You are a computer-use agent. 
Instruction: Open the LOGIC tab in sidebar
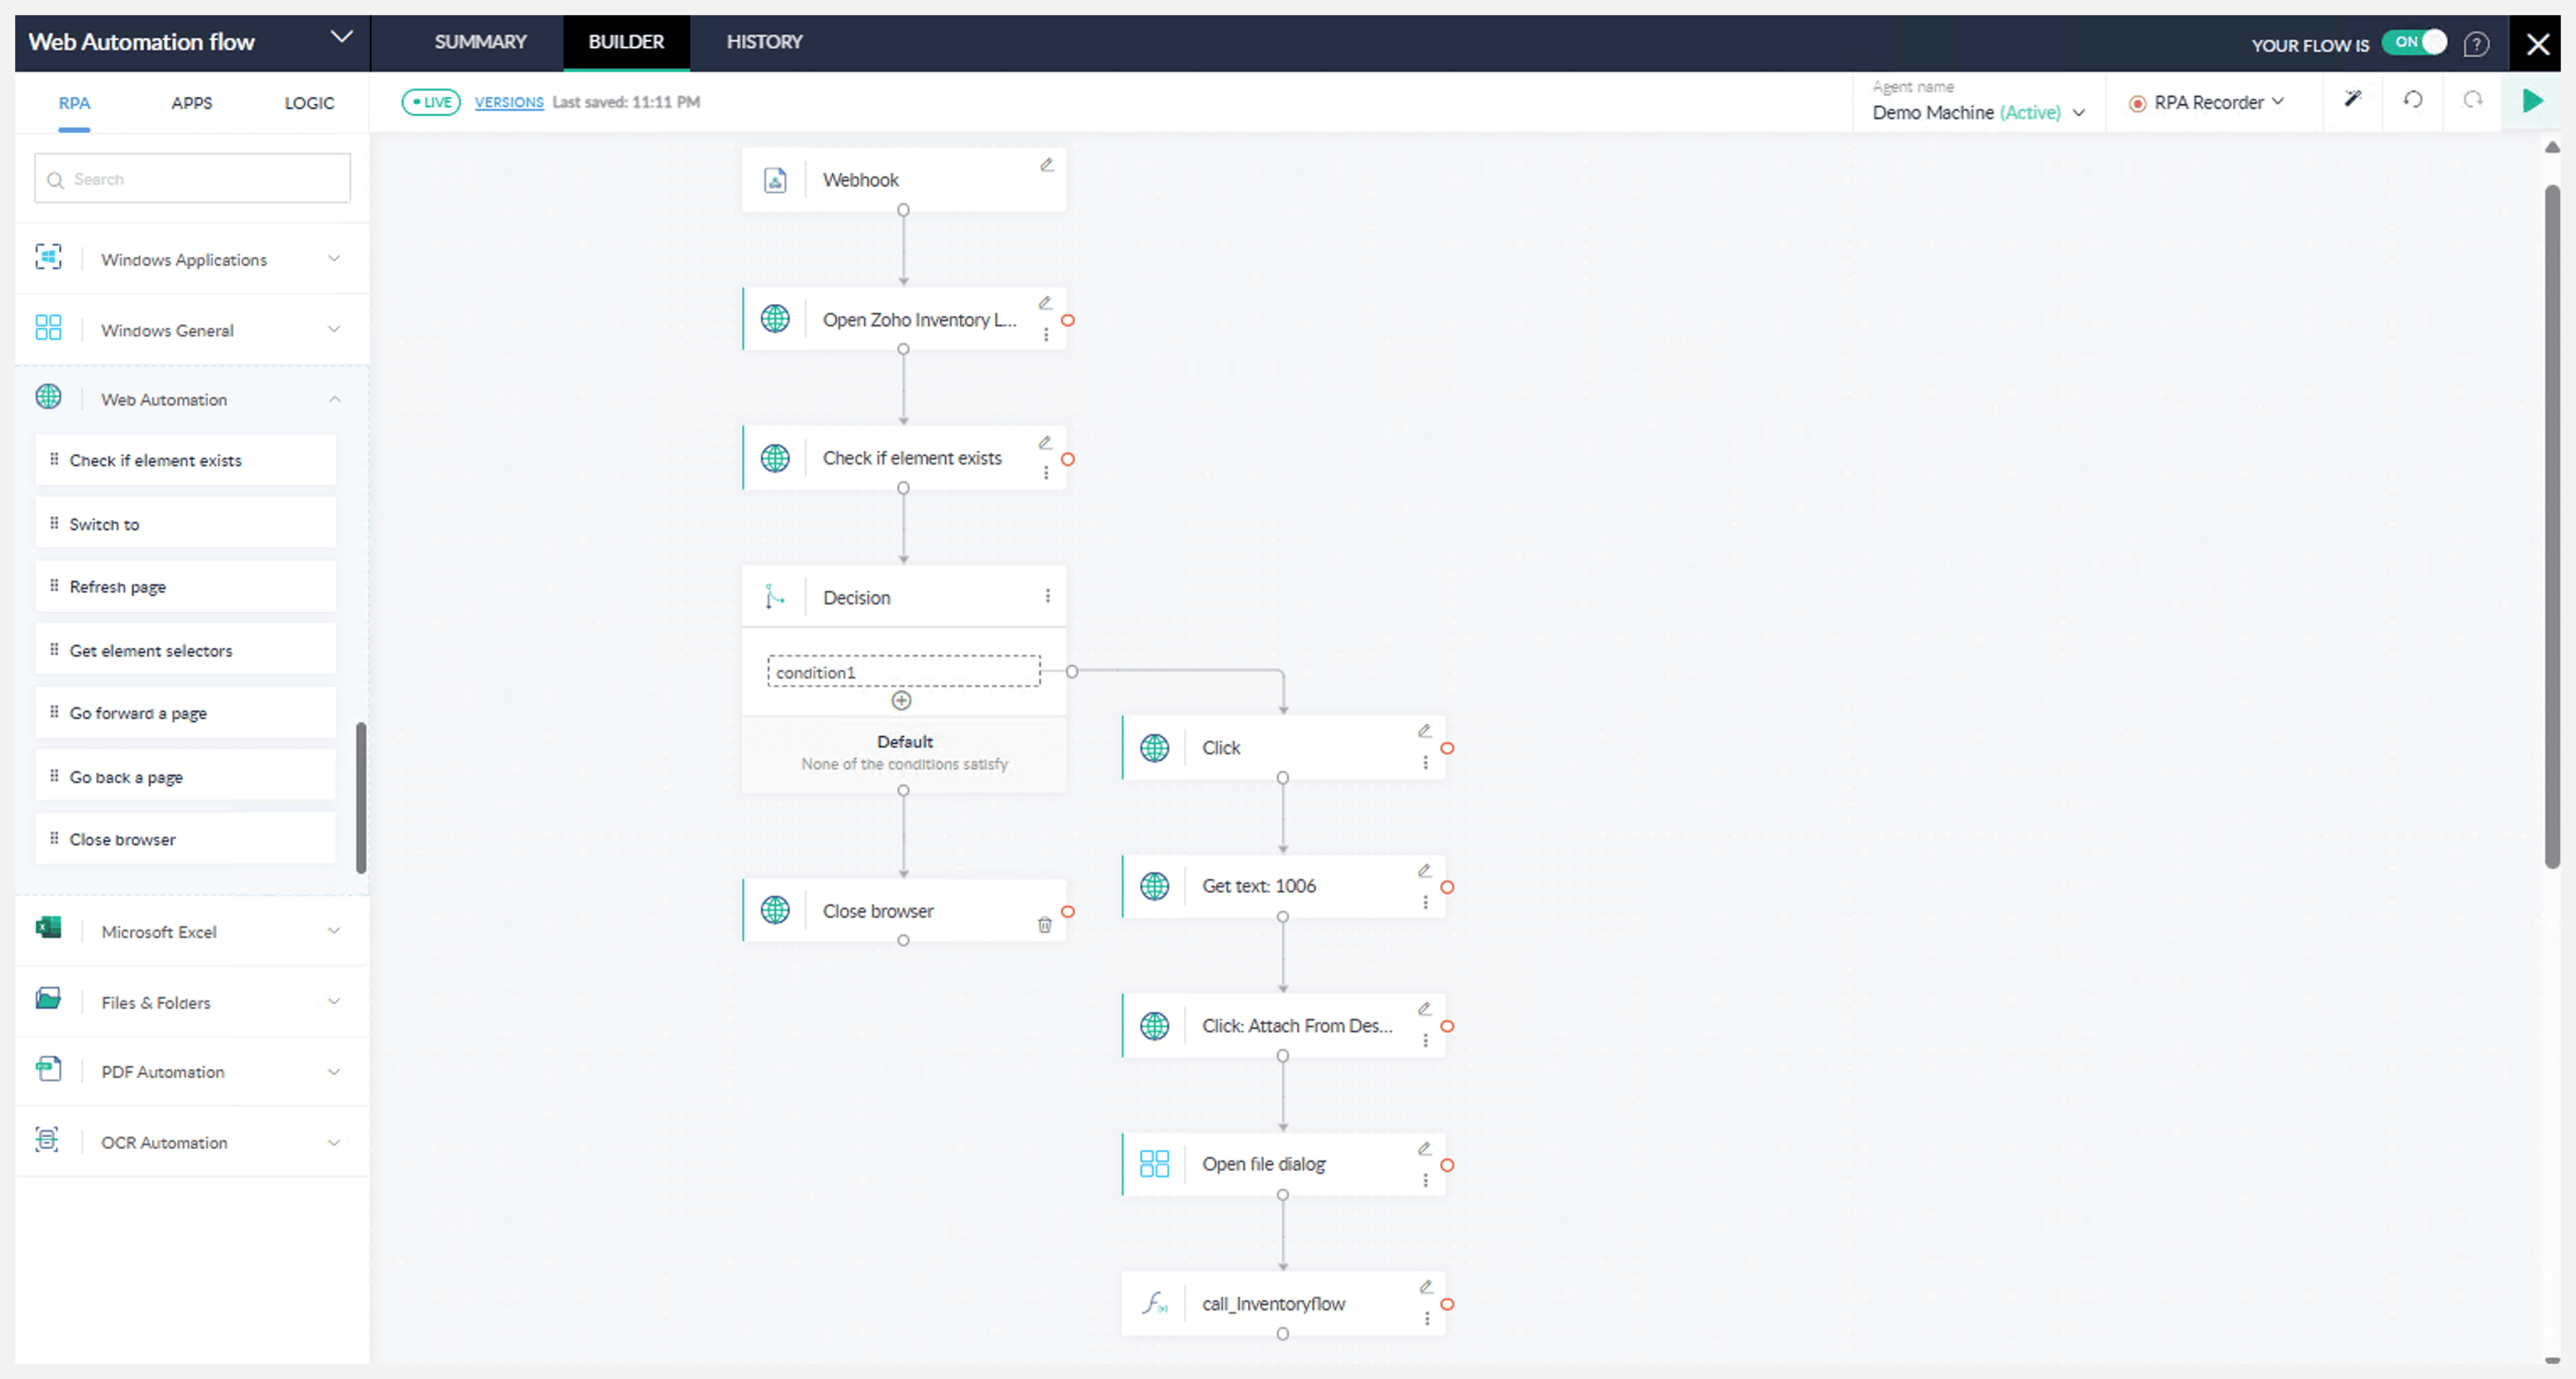coord(309,103)
